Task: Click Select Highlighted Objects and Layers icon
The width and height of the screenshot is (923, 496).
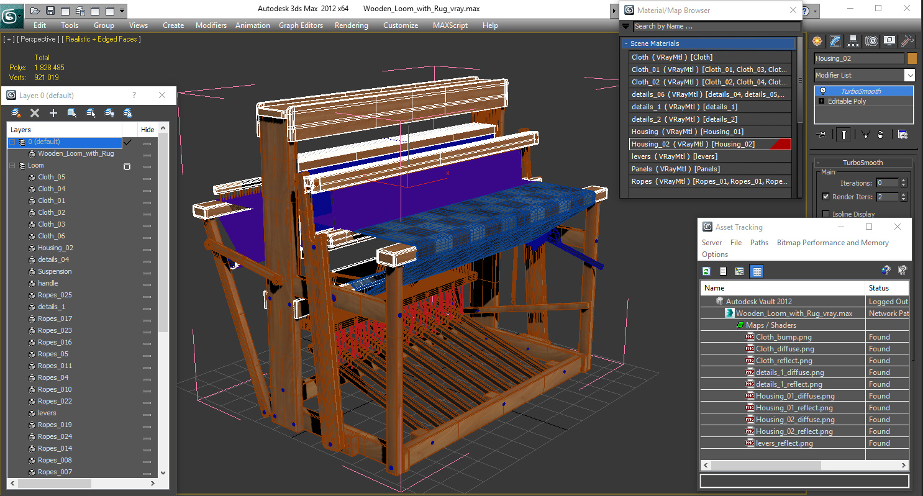Action: (x=72, y=113)
